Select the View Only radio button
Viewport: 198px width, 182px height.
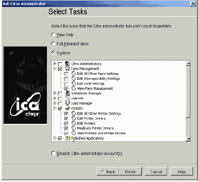point(53,35)
